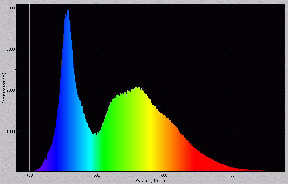Click the 2000 intensity axis label
288x184 pixels.
tap(11, 90)
